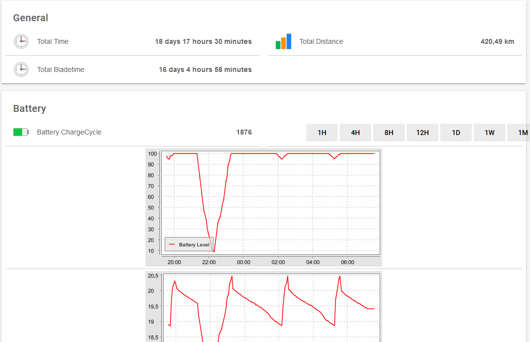Click the 19,5 y-axis label on voltage chart
530x342 pixels.
tap(153, 307)
